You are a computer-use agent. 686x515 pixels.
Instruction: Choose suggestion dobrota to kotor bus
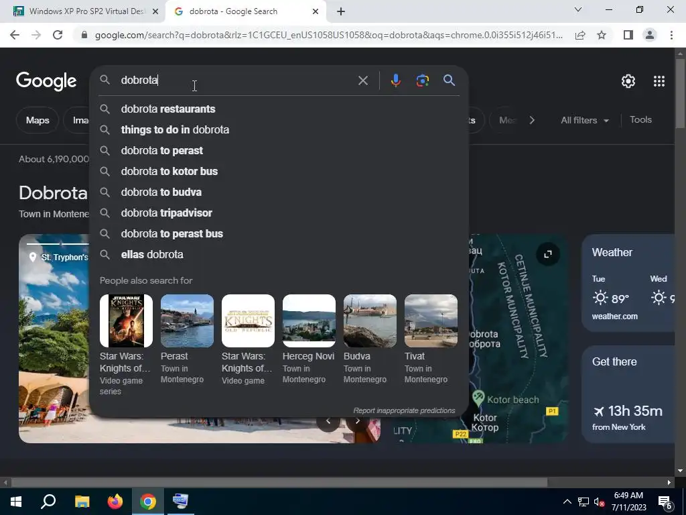tap(279, 171)
